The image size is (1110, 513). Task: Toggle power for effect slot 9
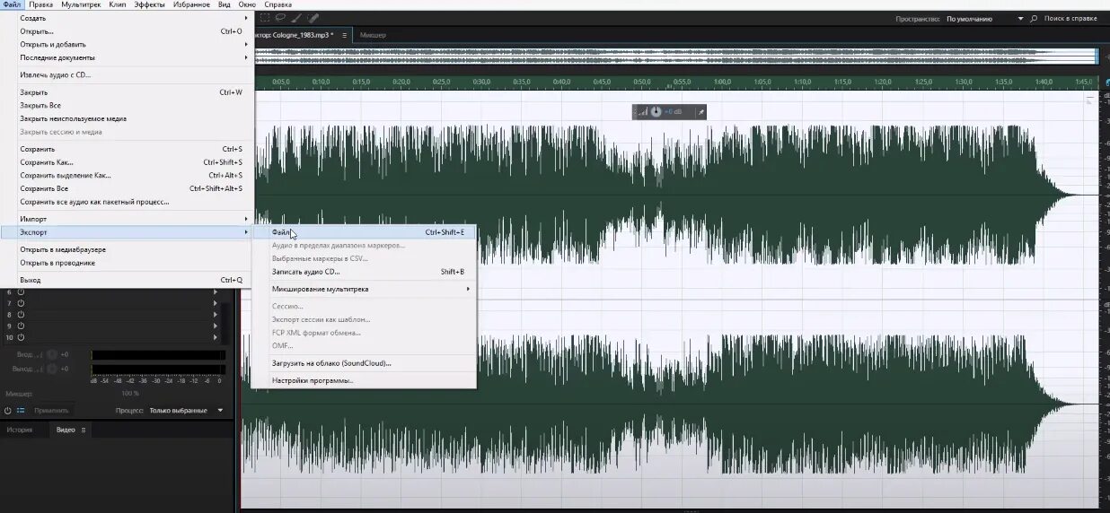21,326
